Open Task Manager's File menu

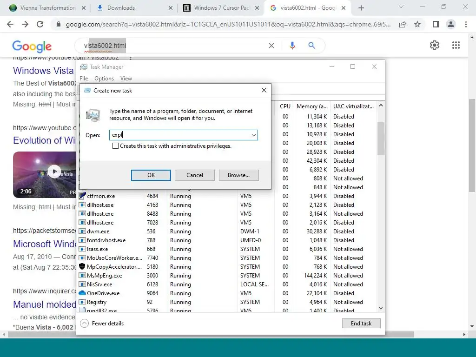click(84, 78)
